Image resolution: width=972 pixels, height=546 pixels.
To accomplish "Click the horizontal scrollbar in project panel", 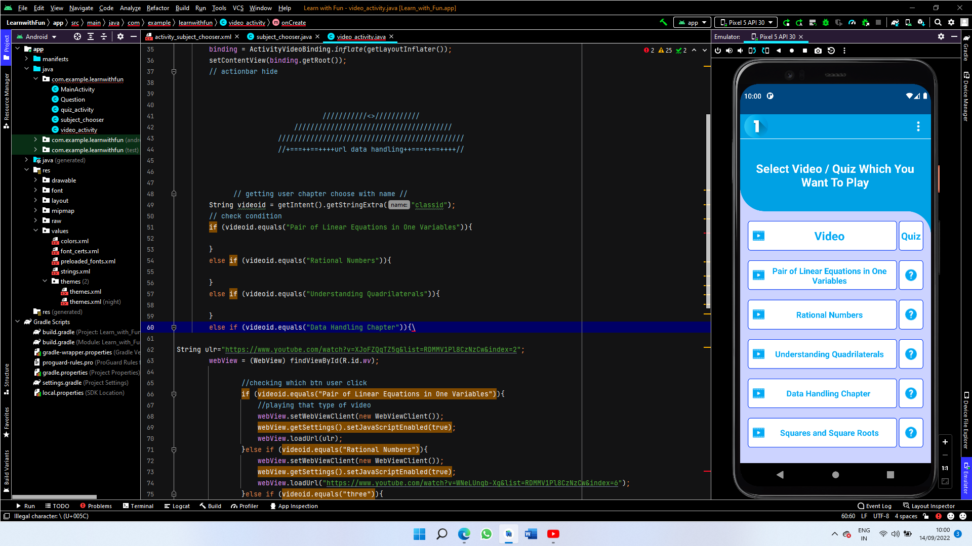I will (54, 497).
